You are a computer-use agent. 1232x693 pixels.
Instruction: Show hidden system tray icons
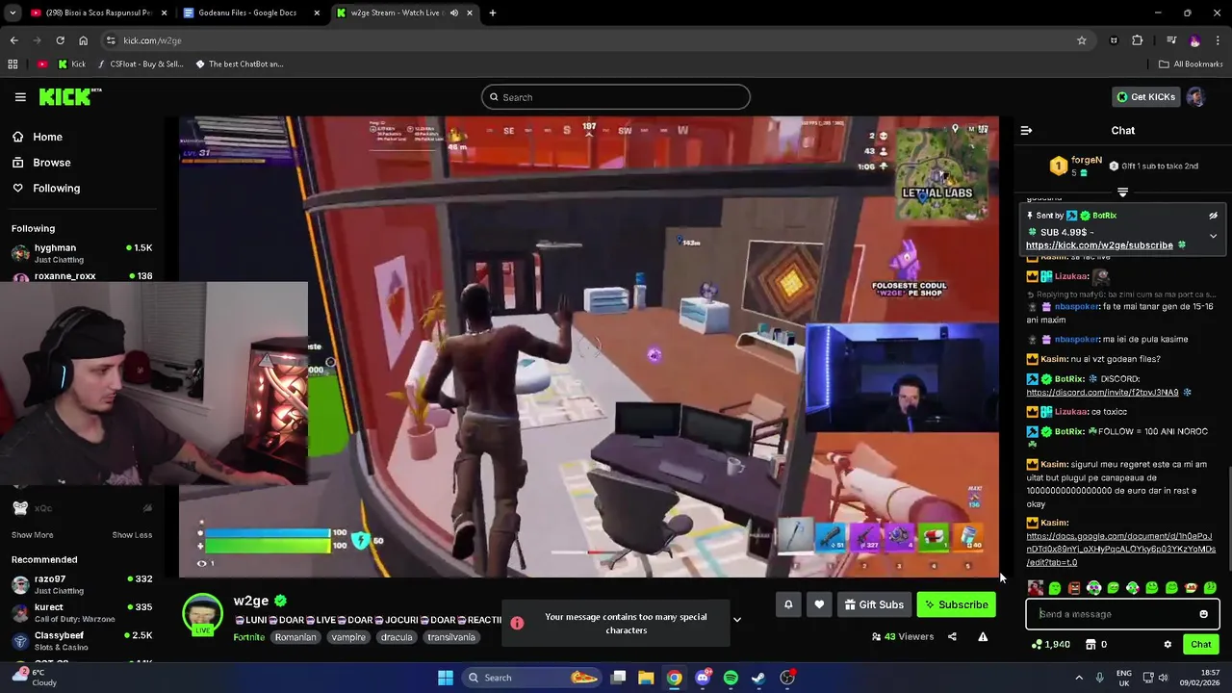[x=1079, y=678]
